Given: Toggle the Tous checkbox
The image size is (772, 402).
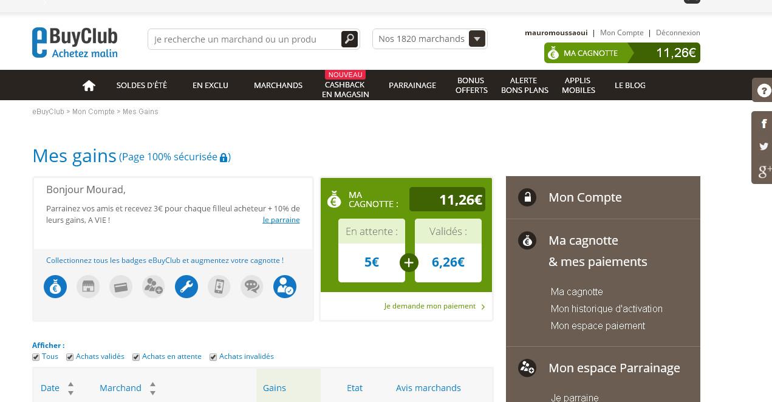Looking at the screenshot, I should pos(36,357).
